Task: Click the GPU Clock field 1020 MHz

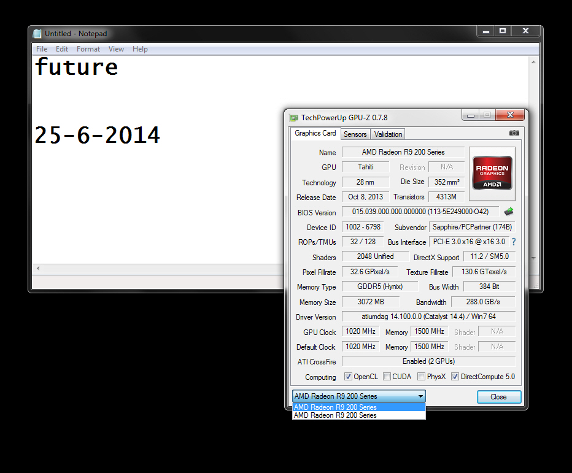Action: [360, 331]
